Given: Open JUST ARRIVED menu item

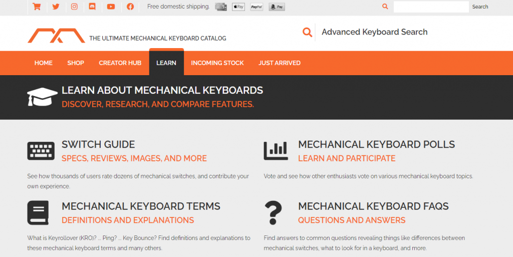Looking at the screenshot, I should 280,63.
